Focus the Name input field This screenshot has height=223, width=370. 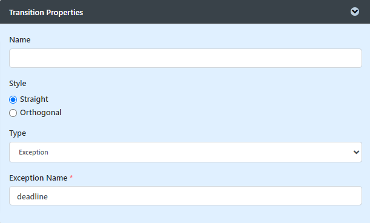(x=185, y=58)
